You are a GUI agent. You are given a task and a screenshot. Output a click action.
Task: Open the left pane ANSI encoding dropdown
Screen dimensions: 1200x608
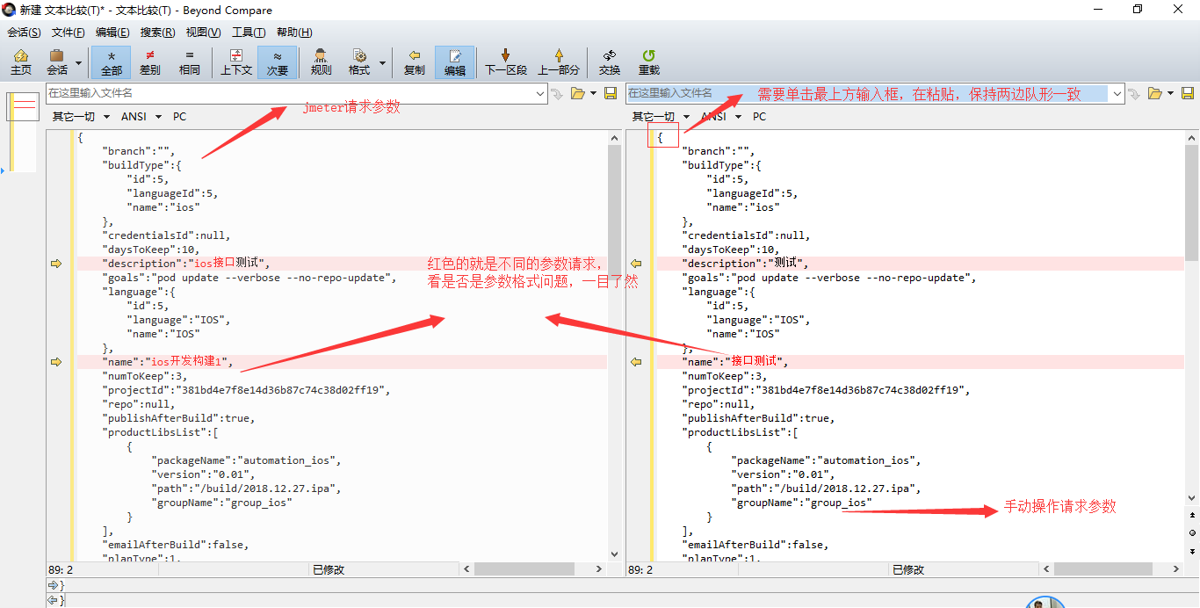coord(141,116)
